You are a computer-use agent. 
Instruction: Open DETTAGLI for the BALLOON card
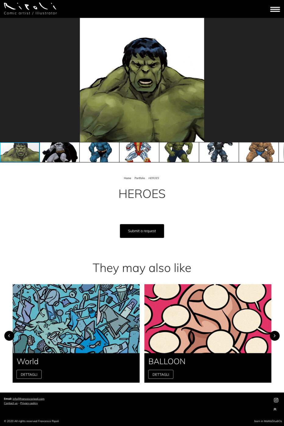point(161,374)
